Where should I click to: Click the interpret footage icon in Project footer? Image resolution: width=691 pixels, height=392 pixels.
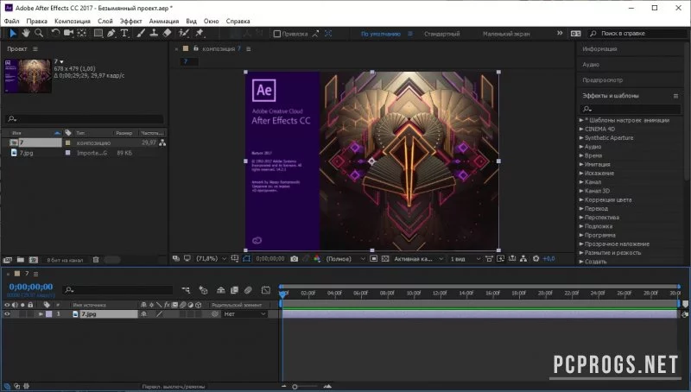[7, 260]
